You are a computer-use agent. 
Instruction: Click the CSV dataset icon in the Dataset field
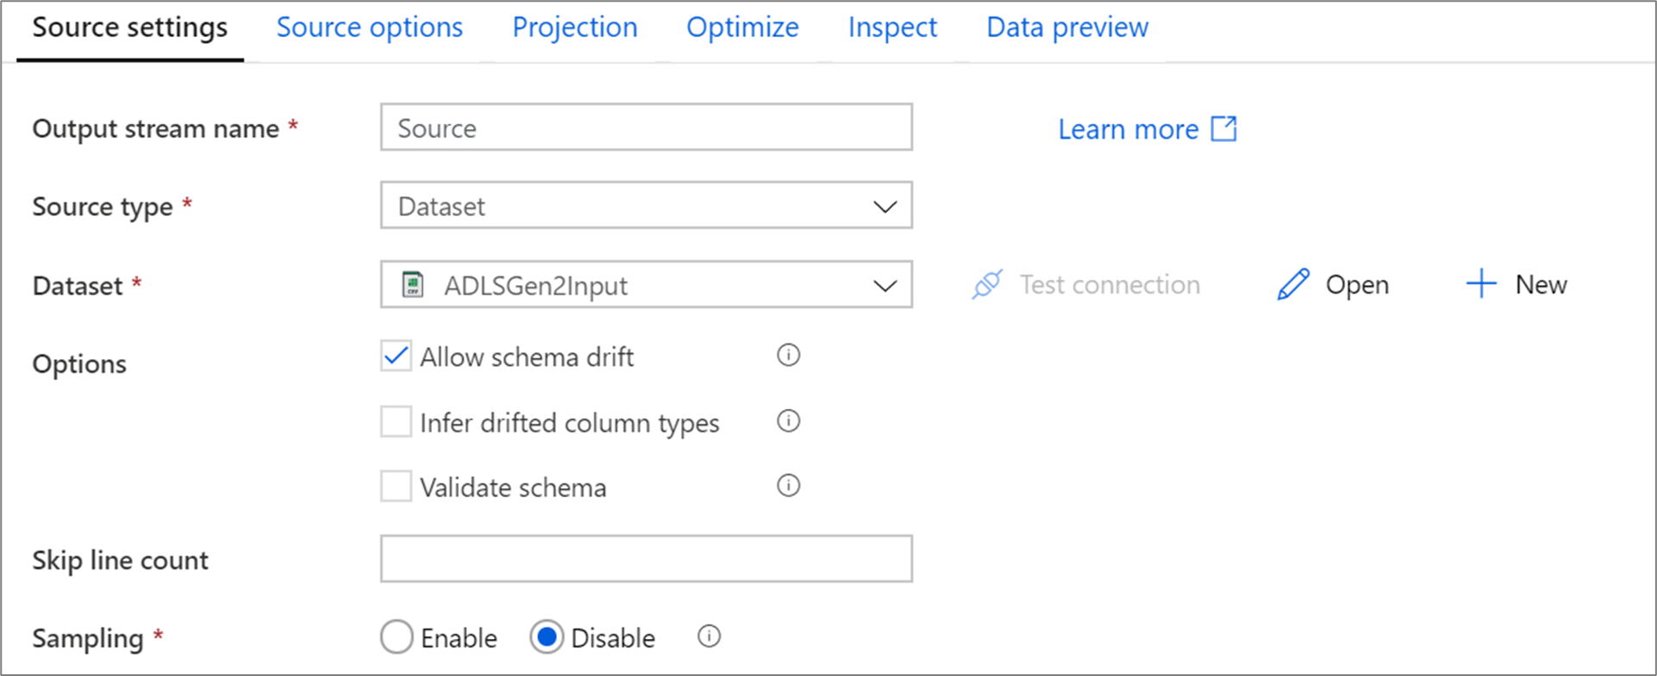point(413,284)
